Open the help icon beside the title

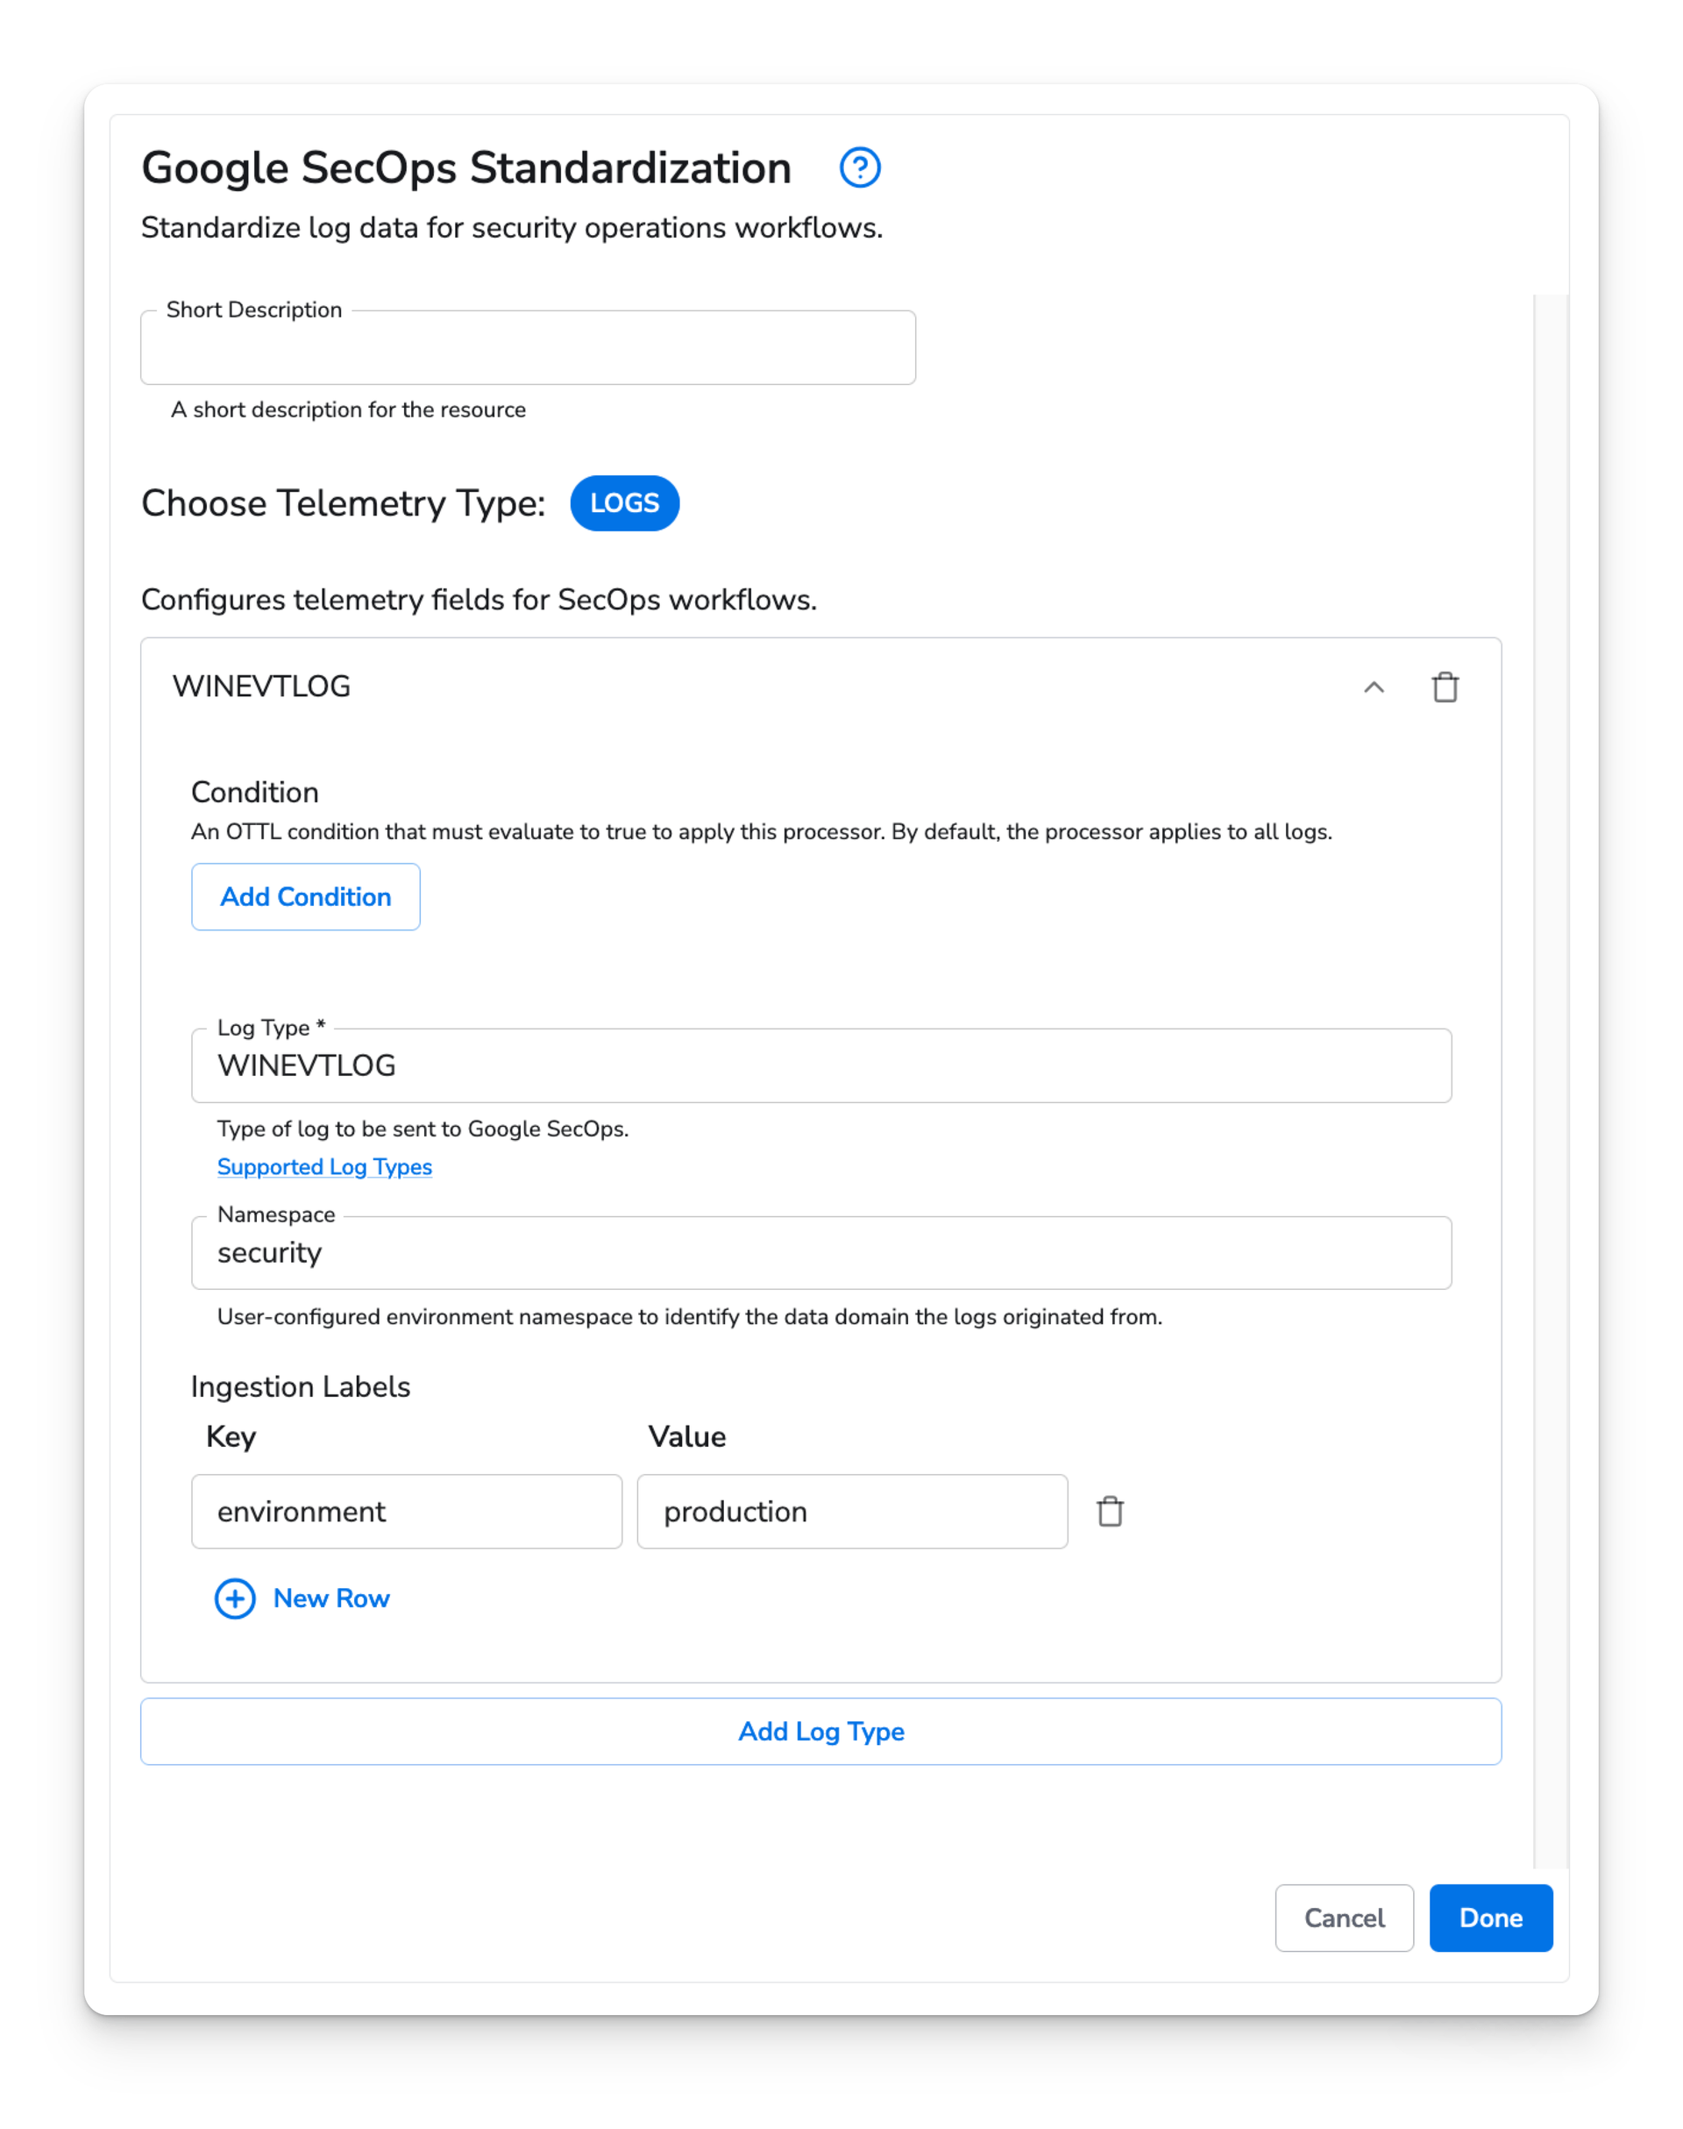859,167
